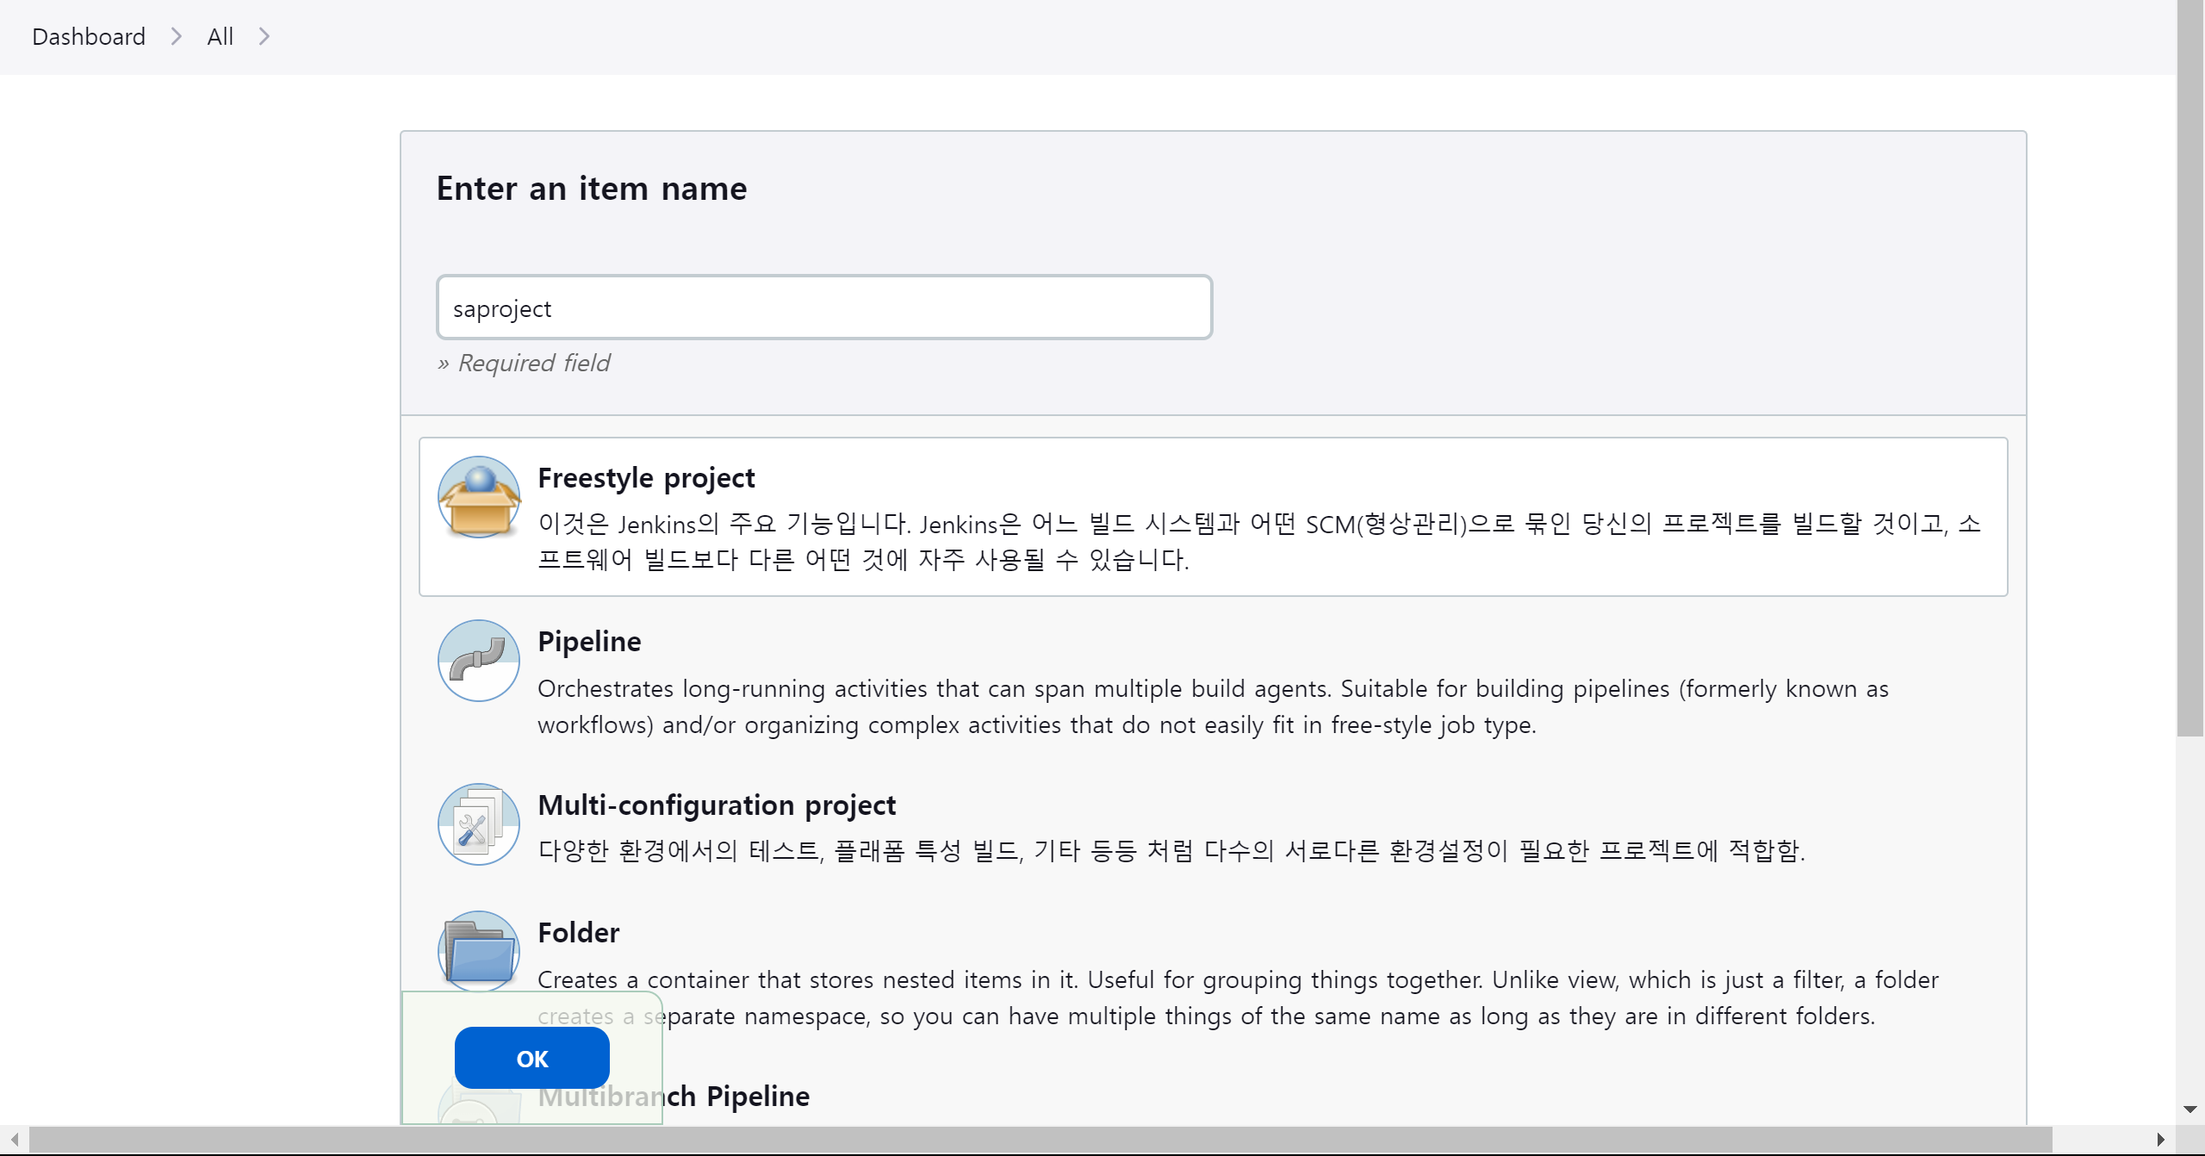This screenshot has height=1156, width=2205.
Task: Click the item name input field
Action: (824, 308)
